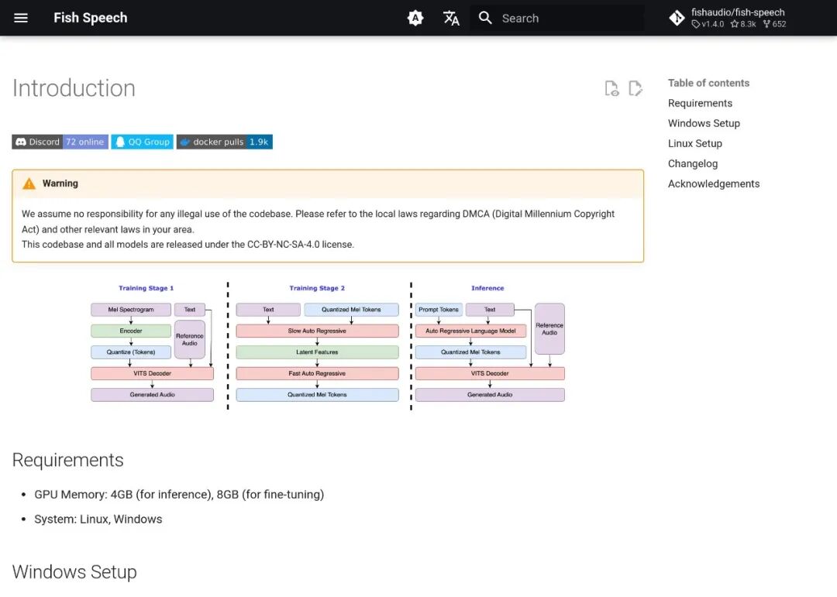Click the Windows Setup section heading
Viewport: 837px width, 597px height.
(74, 572)
